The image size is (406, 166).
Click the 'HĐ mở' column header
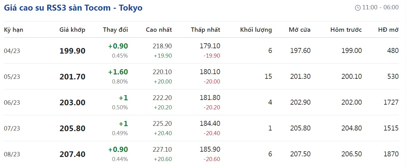[x=388, y=30]
